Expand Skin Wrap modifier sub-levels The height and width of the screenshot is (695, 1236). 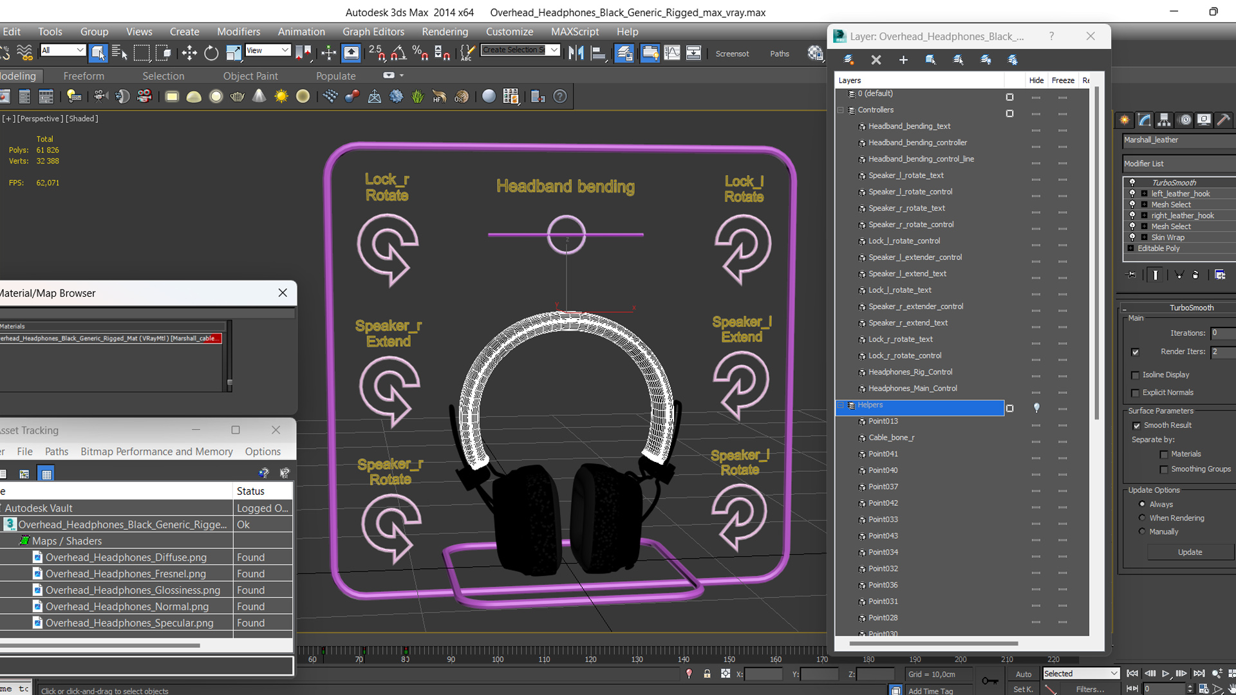1144,237
